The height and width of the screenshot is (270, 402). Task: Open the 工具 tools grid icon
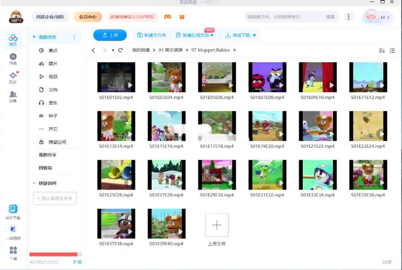[13, 253]
